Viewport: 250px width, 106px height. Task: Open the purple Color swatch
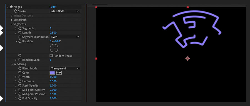52,73
